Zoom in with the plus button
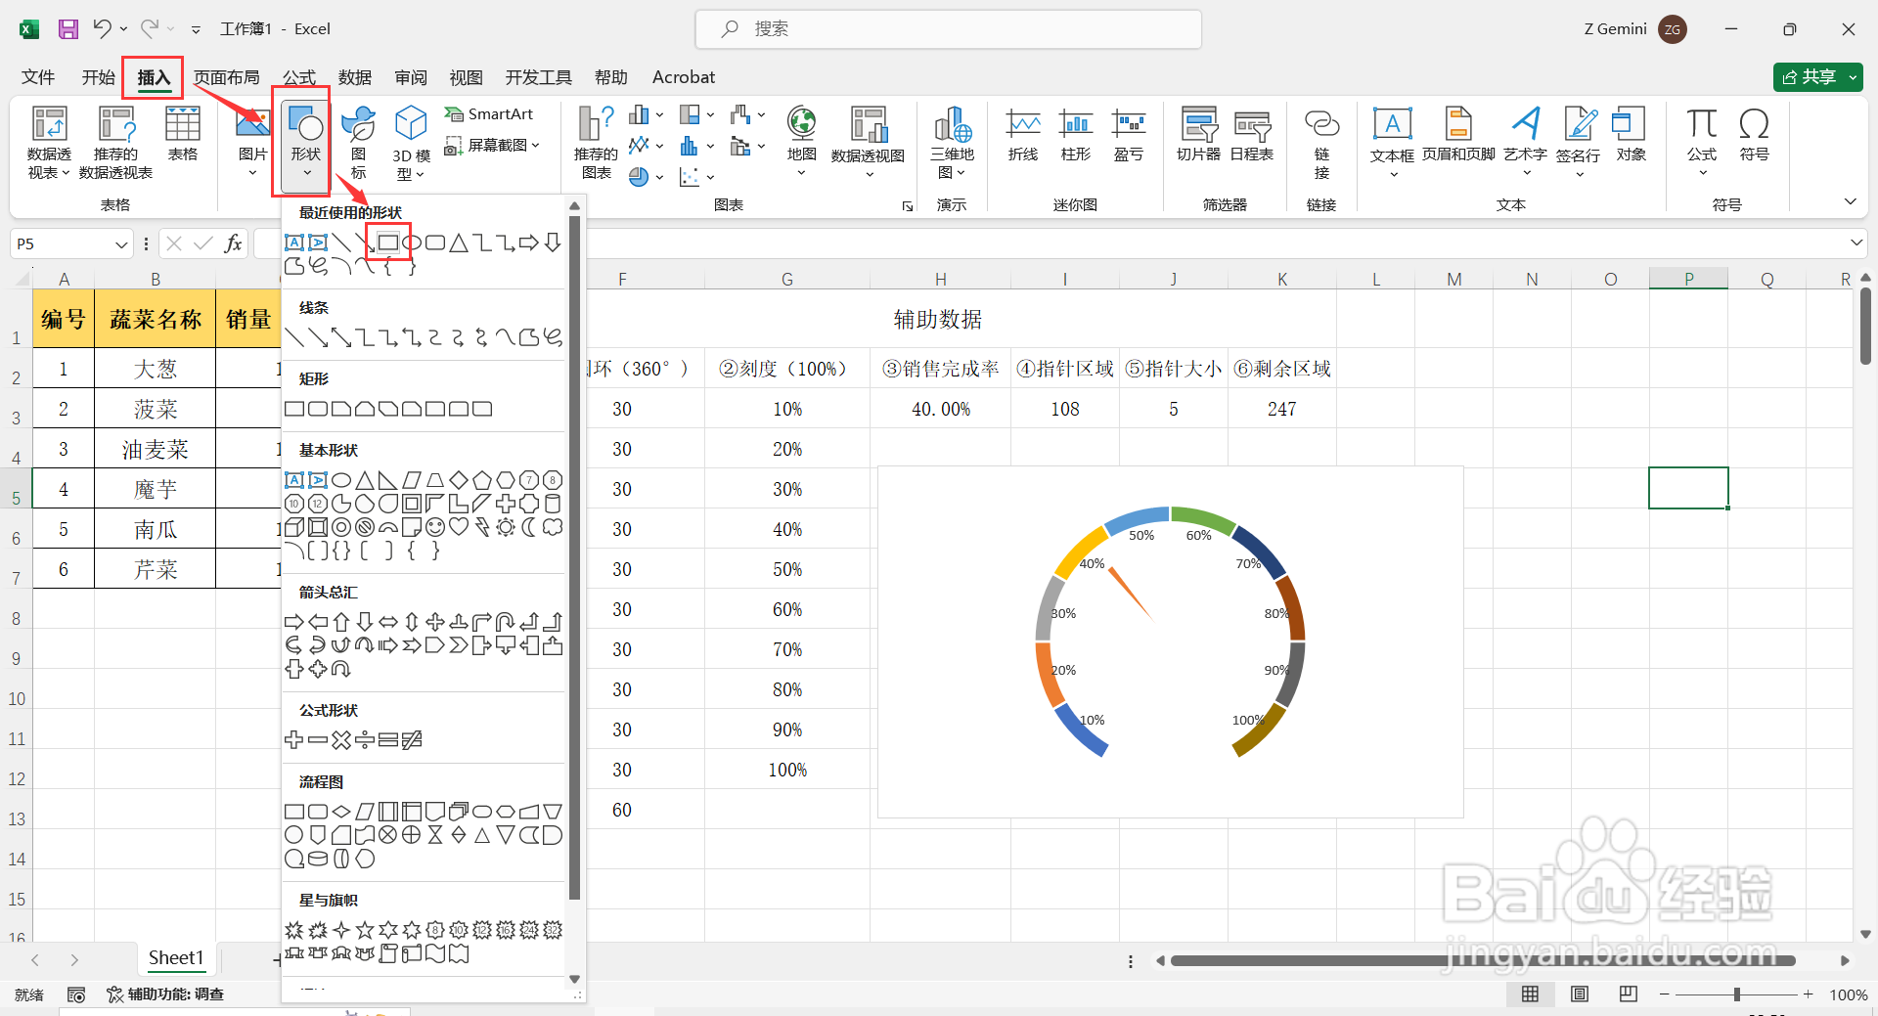Screen dimensions: 1878x1016 coord(1809,994)
